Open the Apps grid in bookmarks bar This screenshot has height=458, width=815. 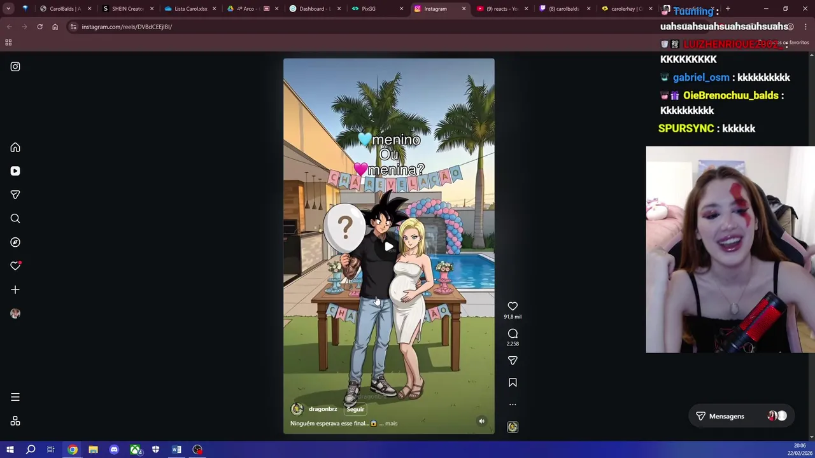pyautogui.click(x=8, y=43)
